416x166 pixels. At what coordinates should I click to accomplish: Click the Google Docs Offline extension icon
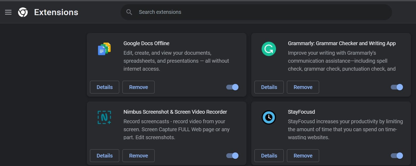click(x=104, y=49)
